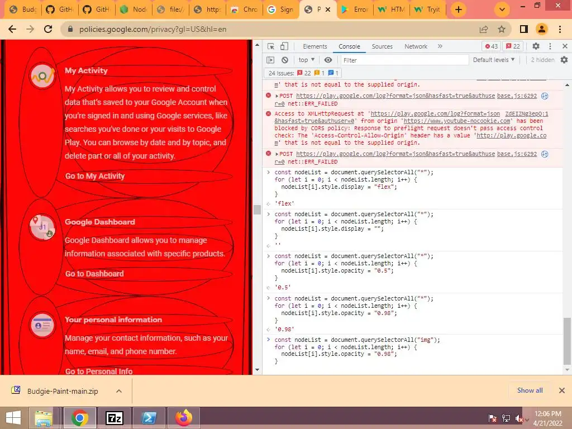Screen dimensions: 572x429
Task: Select the Console tab
Action: (x=349, y=46)
